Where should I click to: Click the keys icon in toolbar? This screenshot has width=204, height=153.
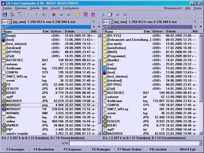[x=12, y=15]
